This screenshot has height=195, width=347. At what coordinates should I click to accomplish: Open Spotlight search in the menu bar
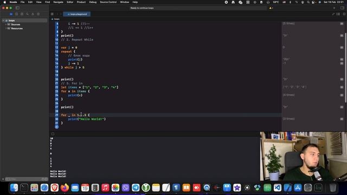click(x=308, y=2)
